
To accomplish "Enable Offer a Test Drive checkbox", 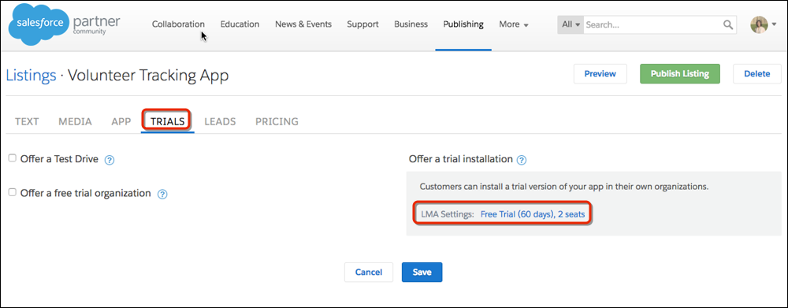I will pos(13,158).
